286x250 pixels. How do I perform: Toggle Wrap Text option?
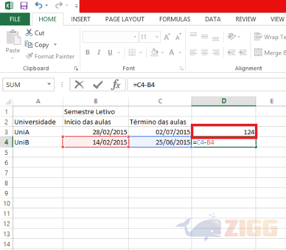tap(270, 37)
